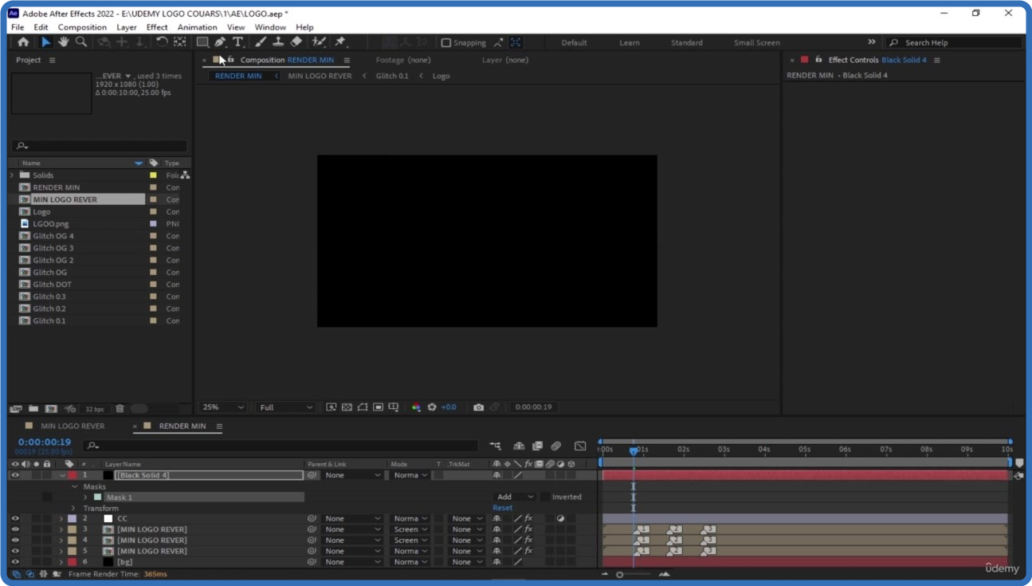Check the Inverted box for Mask 1
Screen dimensions: 1032x586
pos(545,498)
